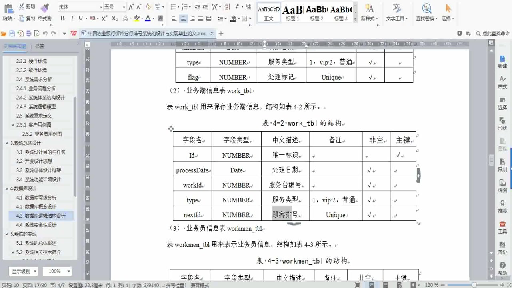
Task: Open a new document tab with plus
Action: point(221,34)
